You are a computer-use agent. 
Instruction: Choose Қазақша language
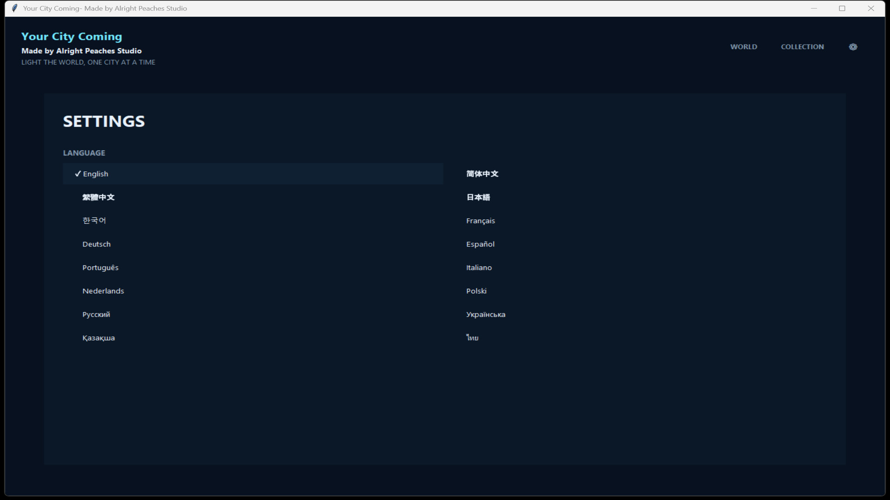point(98,338)
